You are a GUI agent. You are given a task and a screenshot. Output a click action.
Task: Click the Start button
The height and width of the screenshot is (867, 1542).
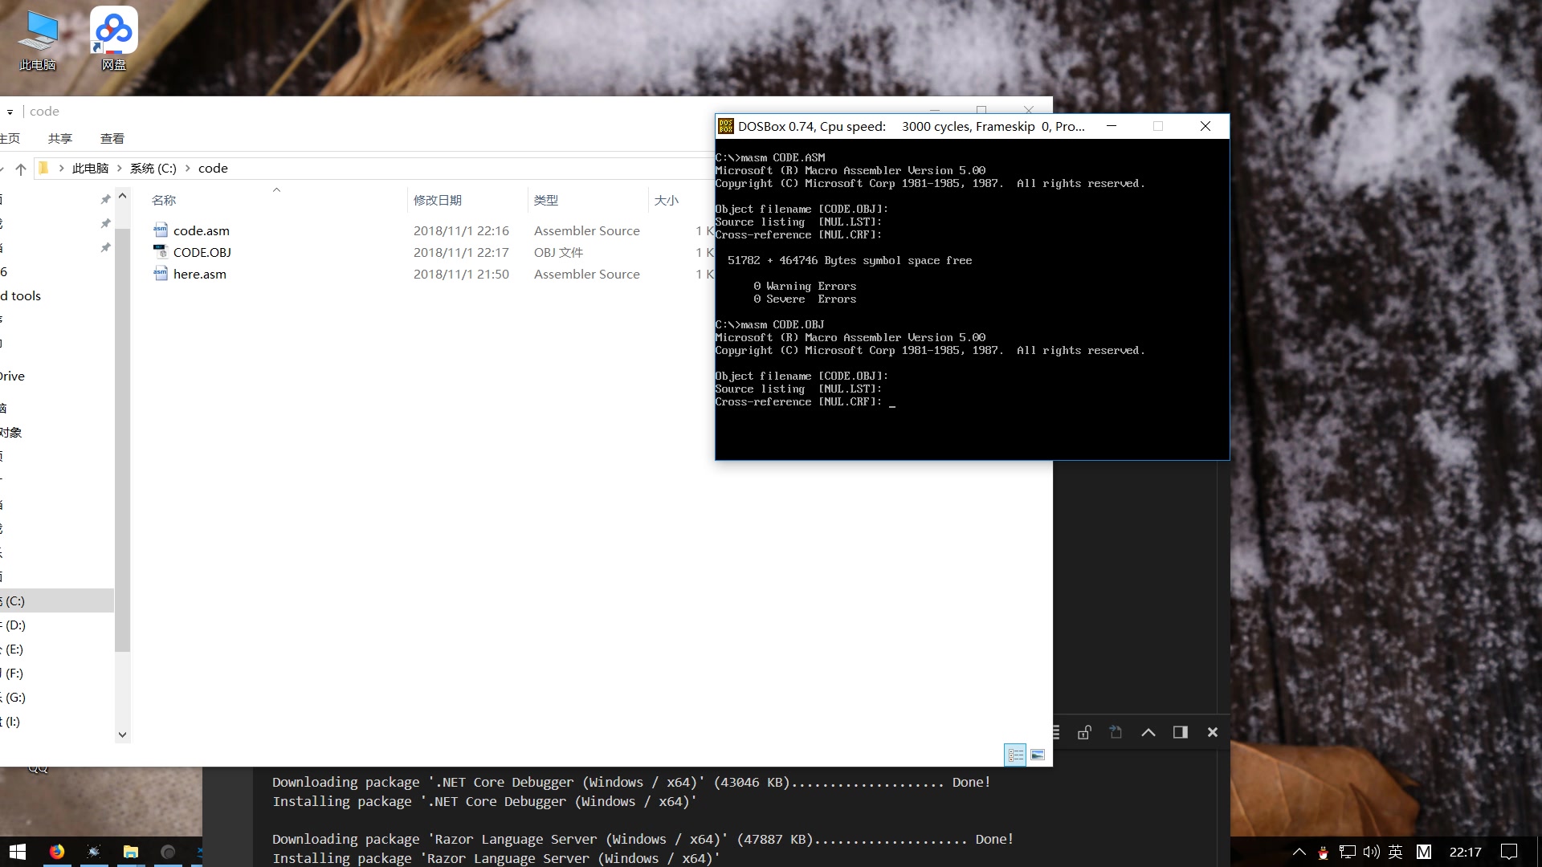pyautogui.click(x=17, y=852)
